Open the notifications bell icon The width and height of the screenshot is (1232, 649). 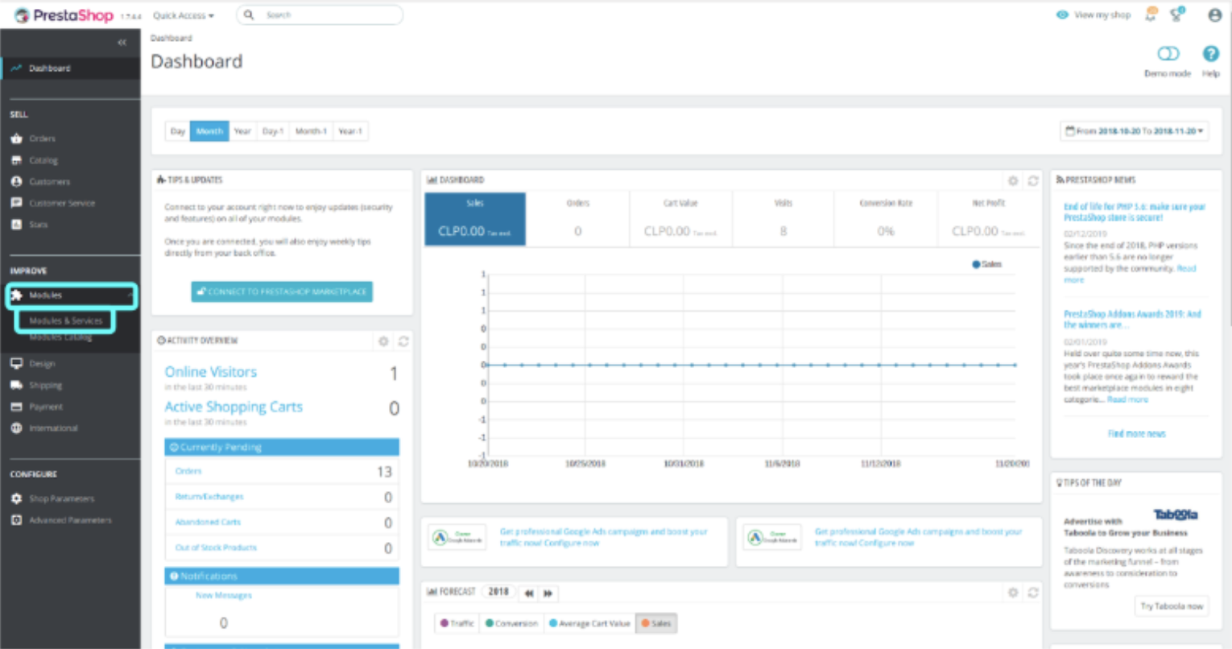pyautogui.click(x=1151, y=14)
